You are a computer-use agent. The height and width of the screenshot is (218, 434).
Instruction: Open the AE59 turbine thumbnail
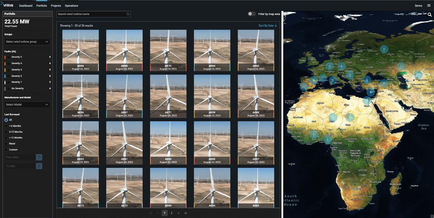212,96
